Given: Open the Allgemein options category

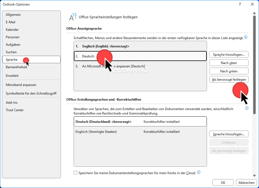Looking at the screenshot, I should (x=13, y=15).
